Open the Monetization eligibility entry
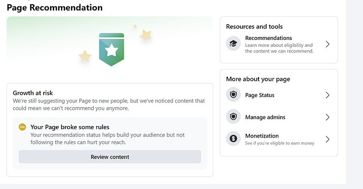The height and width of the screenshot is (189, 363). pos(279,139)
